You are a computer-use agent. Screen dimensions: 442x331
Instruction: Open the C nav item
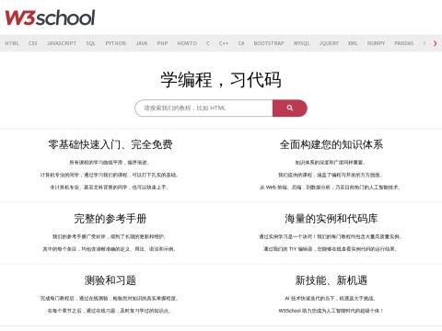coord(208,43)
